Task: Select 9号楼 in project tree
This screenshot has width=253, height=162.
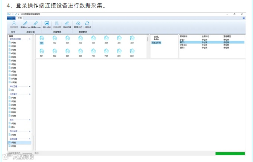Action: coord(12,71)
